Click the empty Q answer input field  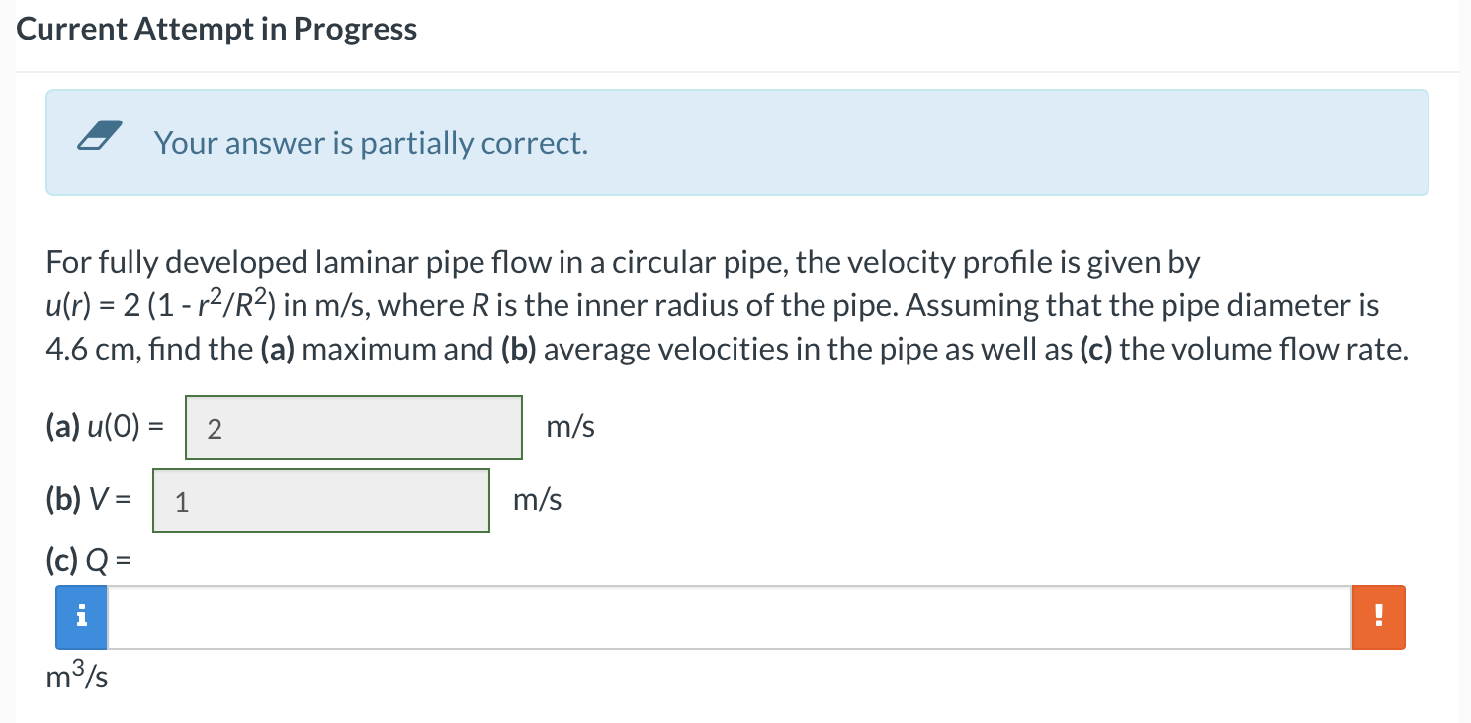pyautogui.click(x=732, y=616)
